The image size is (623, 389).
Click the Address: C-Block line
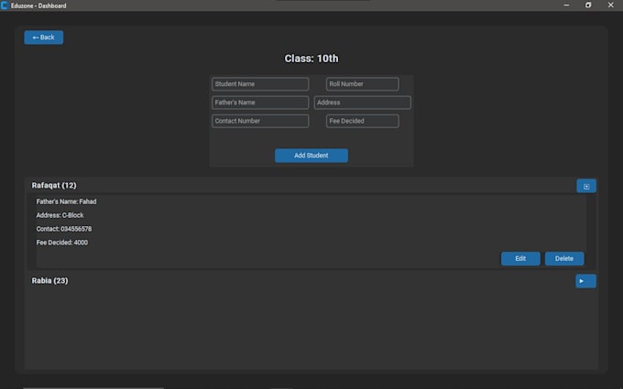click(x=60, y=215)
